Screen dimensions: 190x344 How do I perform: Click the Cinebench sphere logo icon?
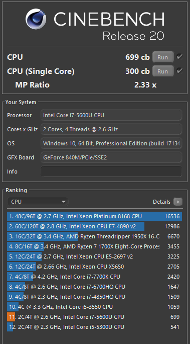pos(36,19)
